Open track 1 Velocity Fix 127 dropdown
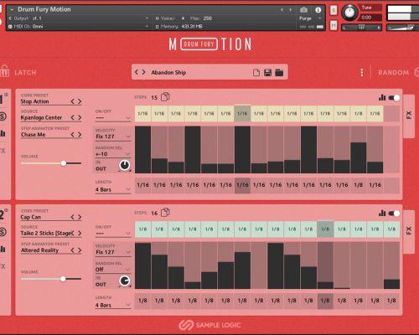 pos(113,137)
